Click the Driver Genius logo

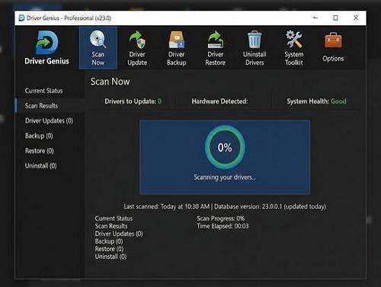click(x=47, y=47)
